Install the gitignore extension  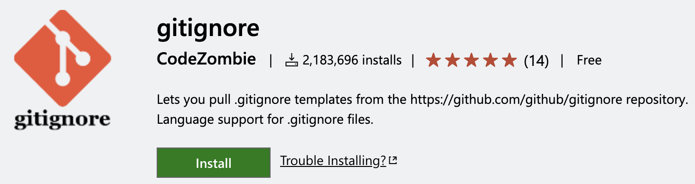click(x=214, y=163)
